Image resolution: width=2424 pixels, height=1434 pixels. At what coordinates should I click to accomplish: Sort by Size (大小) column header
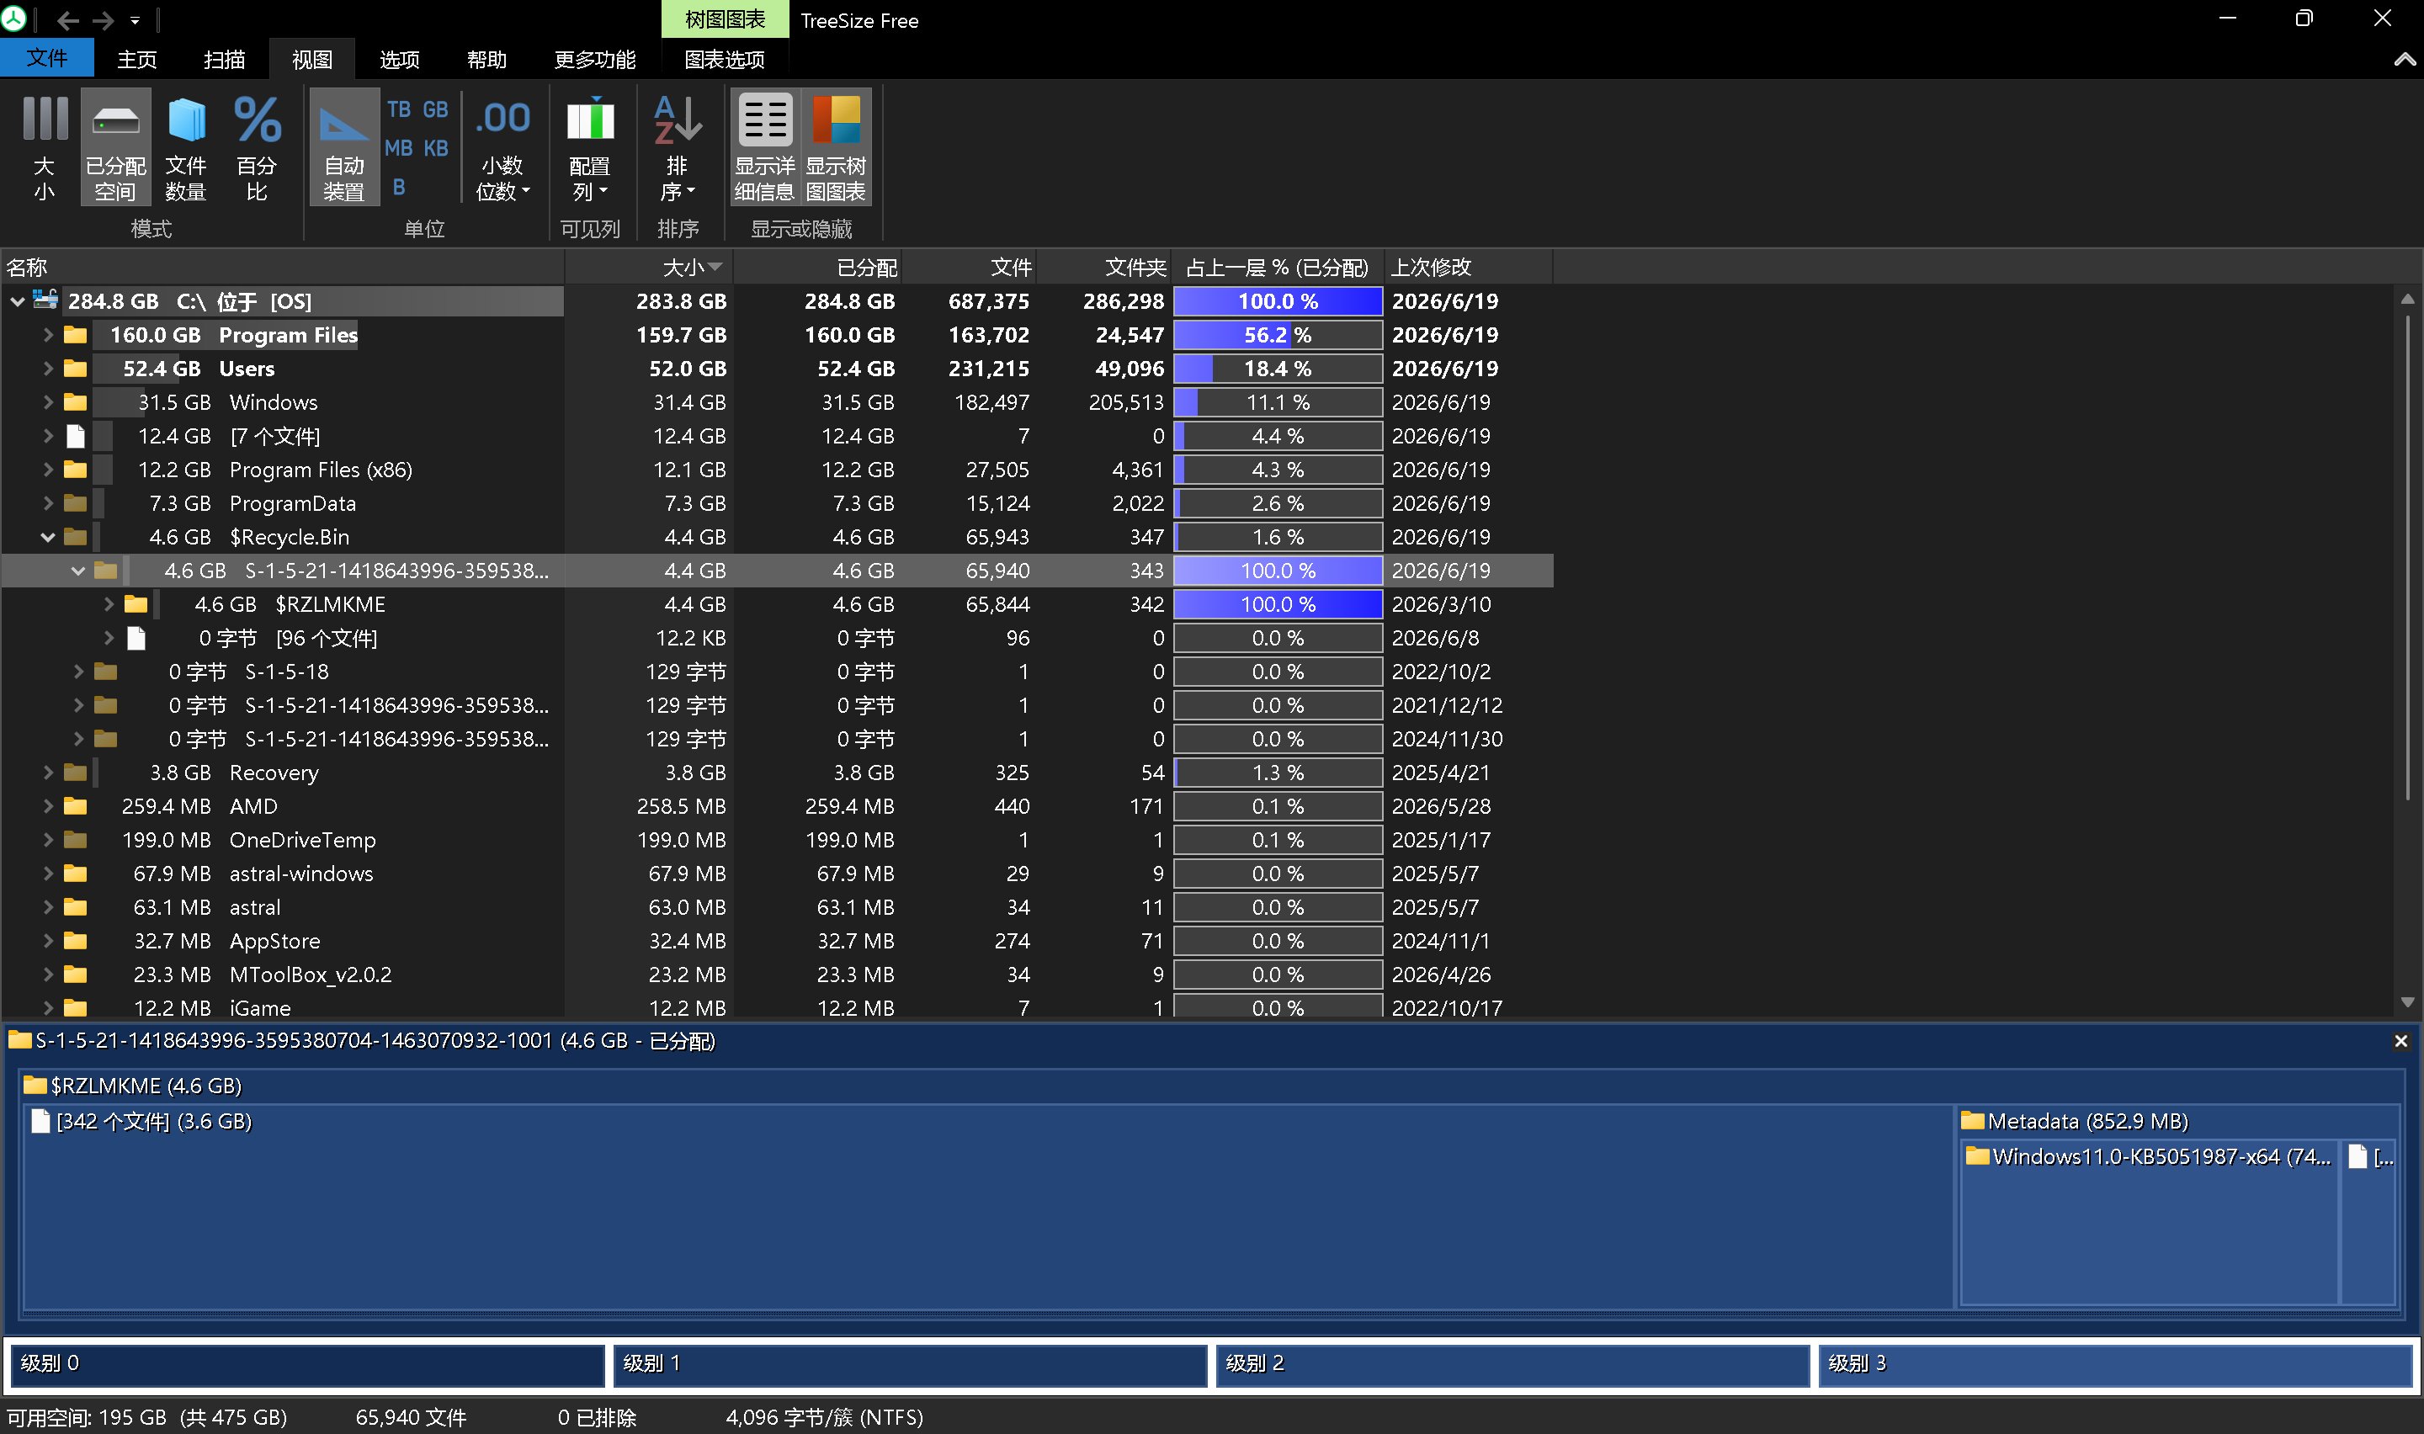point(648,267)
